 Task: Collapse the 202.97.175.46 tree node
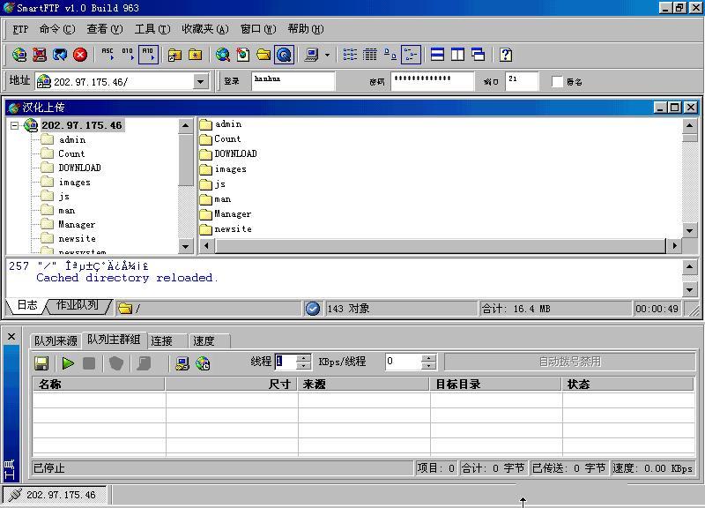tap(14, 125)
